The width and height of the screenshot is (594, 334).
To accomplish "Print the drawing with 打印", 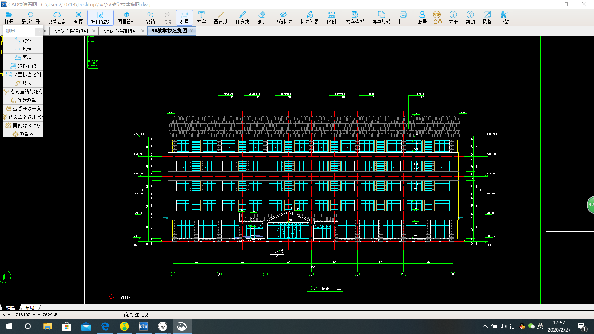I will point(403,18).
